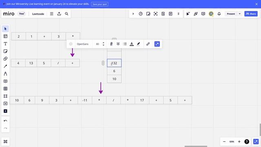Open text alignment options
Screen dimensions: 261x147
tap(118, 44)
